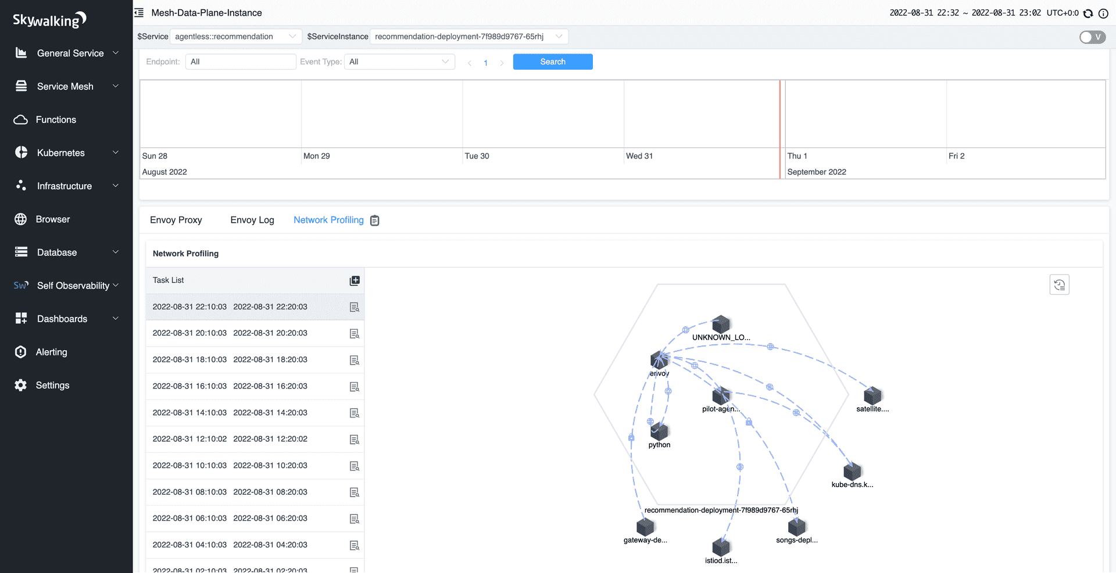The height and width of the screenshot is (573, 1116).
Task: Open Alerting from the sidebar
Action: coord(51,352)
